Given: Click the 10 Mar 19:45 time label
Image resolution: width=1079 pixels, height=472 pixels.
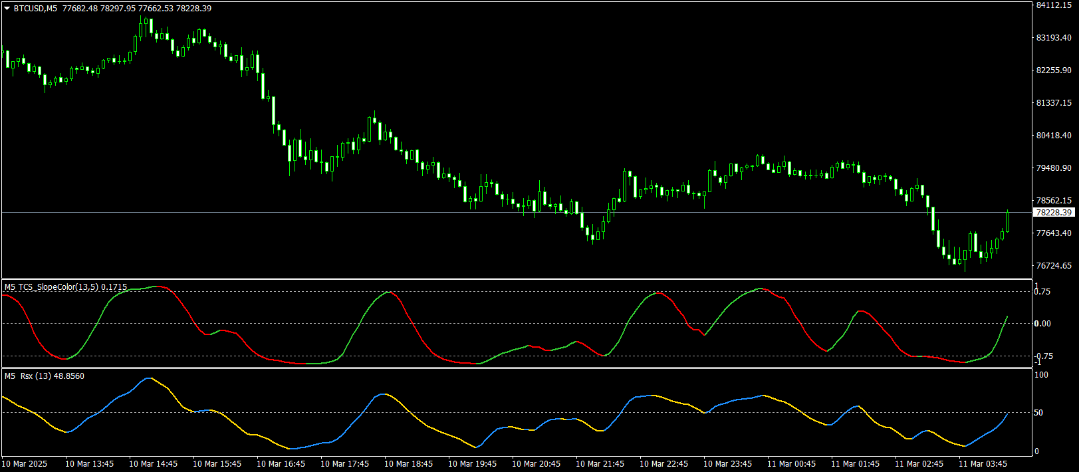Looking at the screenshot, I should coord(472,464).
